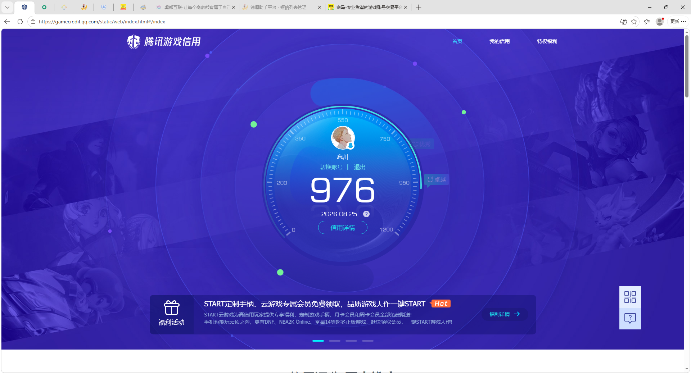691x374 pixels.
Task: Click the 优秀 level badge
Action: pos(422,144)
